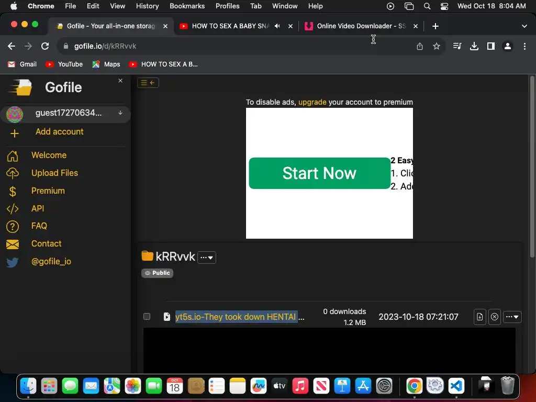The image size is (536, 402).
Task: Open the Profiles menu
Action: pyautogui.click(x=227, y=6)
